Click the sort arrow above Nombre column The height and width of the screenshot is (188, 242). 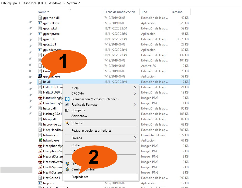coord(70,9)
